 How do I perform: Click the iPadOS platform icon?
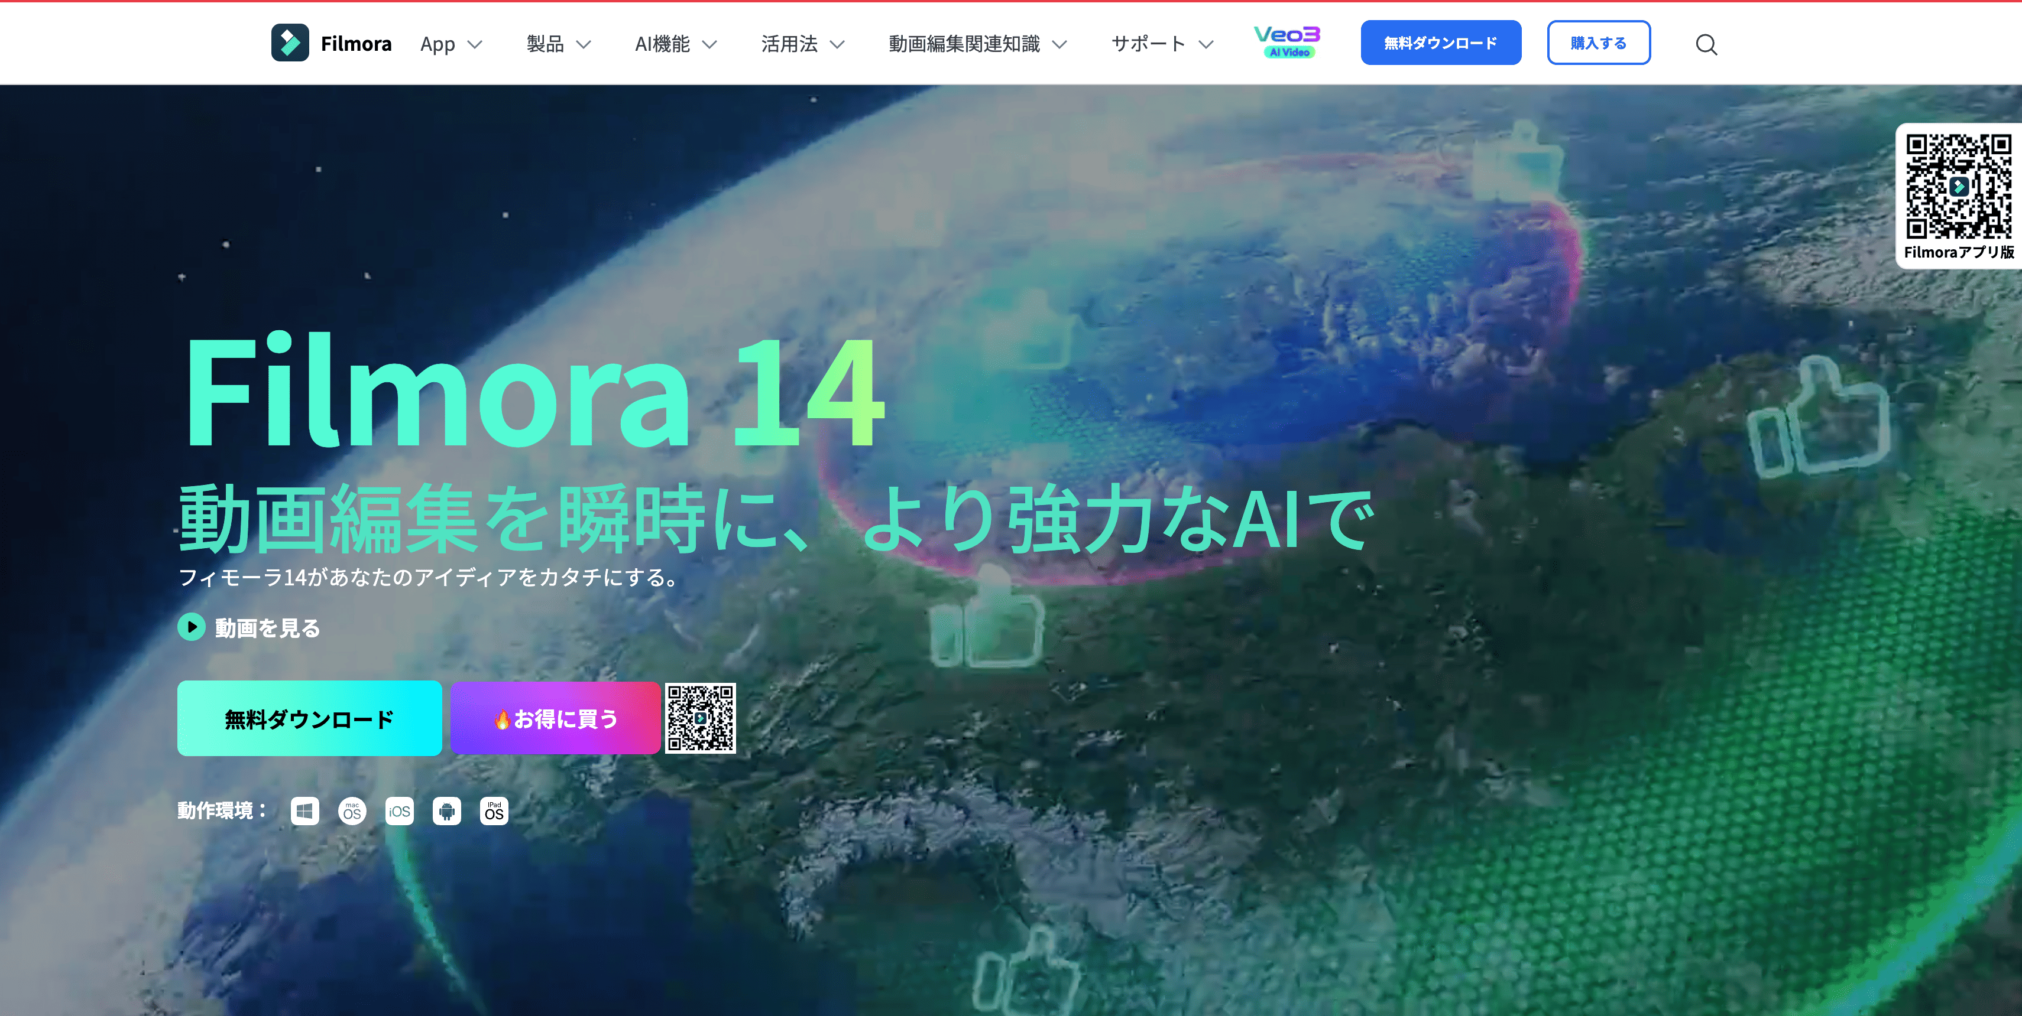(x=494, y=812)
